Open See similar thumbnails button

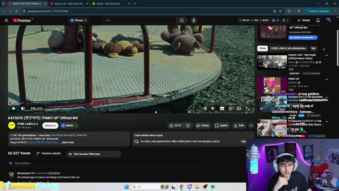[303, 37]
